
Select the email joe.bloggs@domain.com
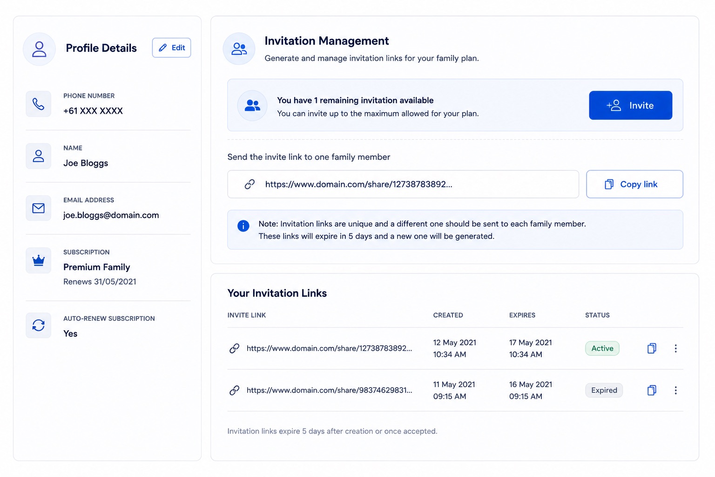tap(111, 215)
